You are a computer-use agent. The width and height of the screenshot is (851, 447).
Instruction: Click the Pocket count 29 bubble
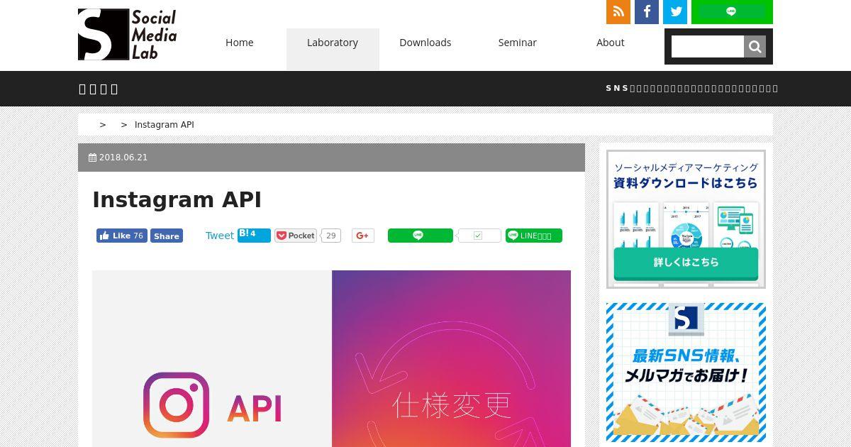(x=331, y=236)
